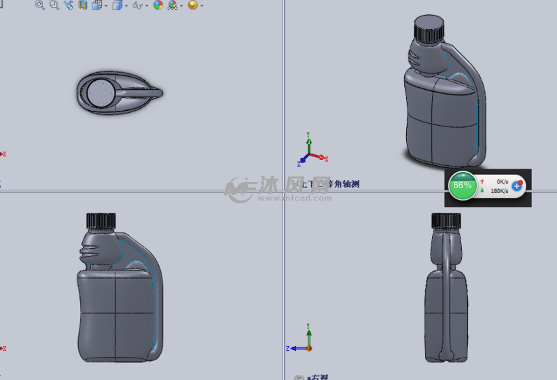Click the ribbed cap in isometric view
Viewport: 557px width, 380px height.
click(429, 29)
